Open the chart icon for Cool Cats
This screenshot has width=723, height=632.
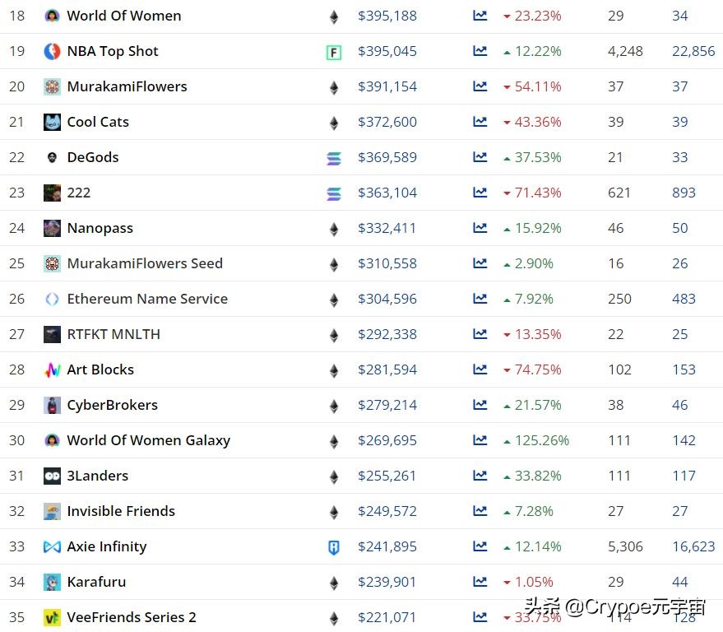point(480,122)
